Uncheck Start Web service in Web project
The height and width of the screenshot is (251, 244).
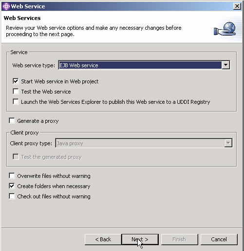[x=16, y=81]
